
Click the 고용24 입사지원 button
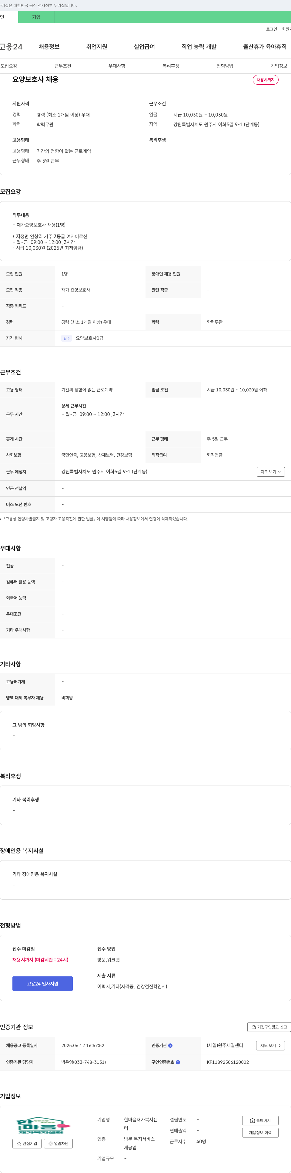42,984
